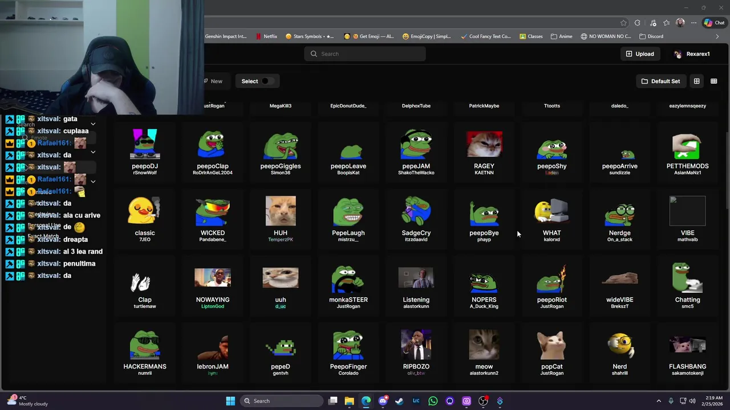Toggle the Select switch
This screenshot has height=410, width=730.
point(267,81)
